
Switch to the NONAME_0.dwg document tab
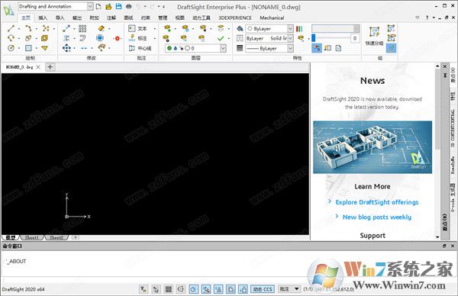pyautogui.click(x=19, y=67)
